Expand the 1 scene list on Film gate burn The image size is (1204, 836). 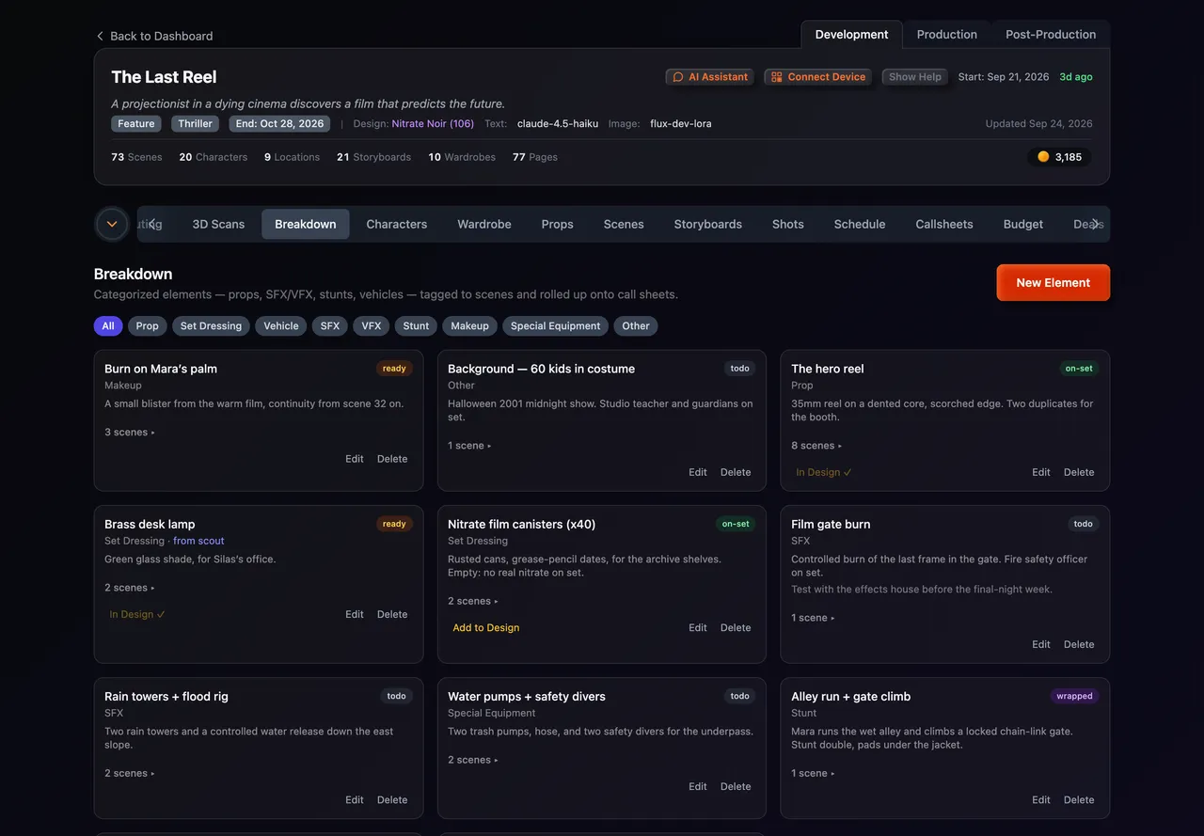tap(814, 618)
